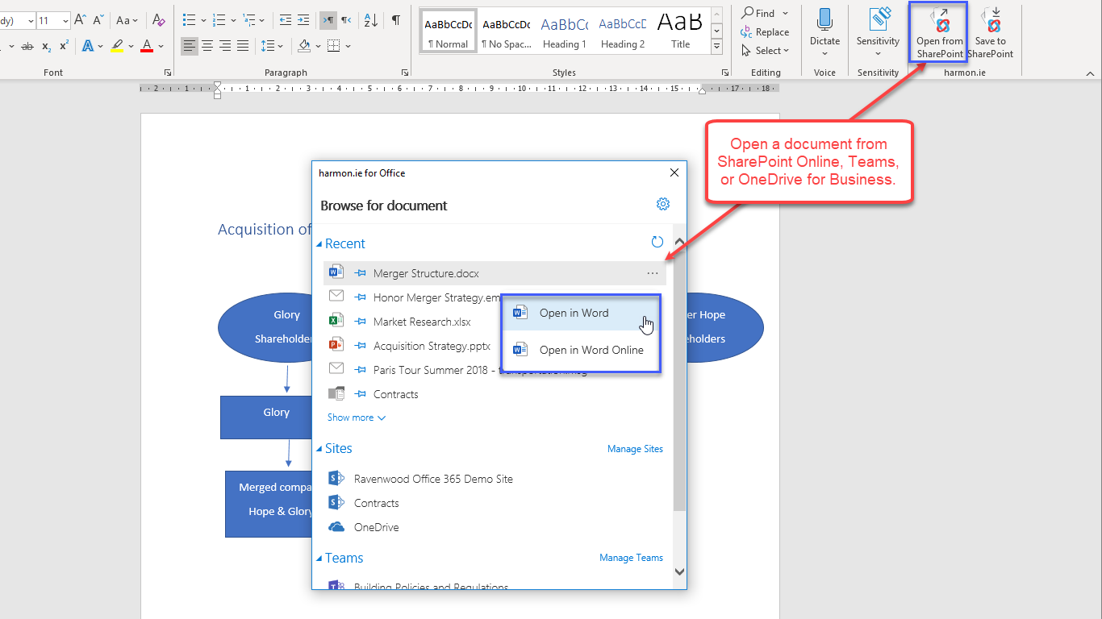Choose Open in Word Online menu item
Image resolution: width=1102 pixels, height=619 pixels.
tap(581, 350)
